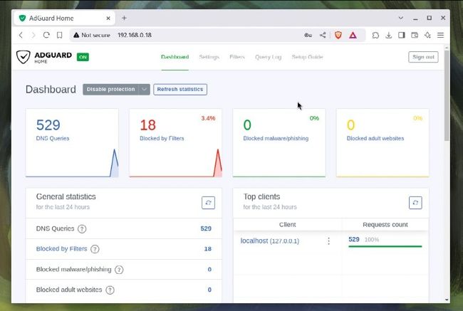Image resolution: width=463 pixels, height=311 pixels.
Task: Bookmark this page using the bookmark icon
Action: click(x=59, y=35)
